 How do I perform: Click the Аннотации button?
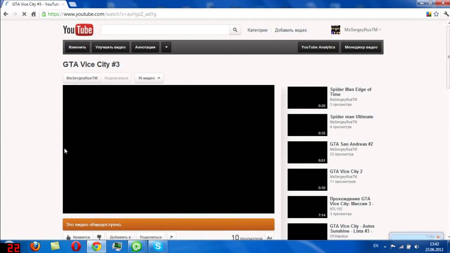145,47
